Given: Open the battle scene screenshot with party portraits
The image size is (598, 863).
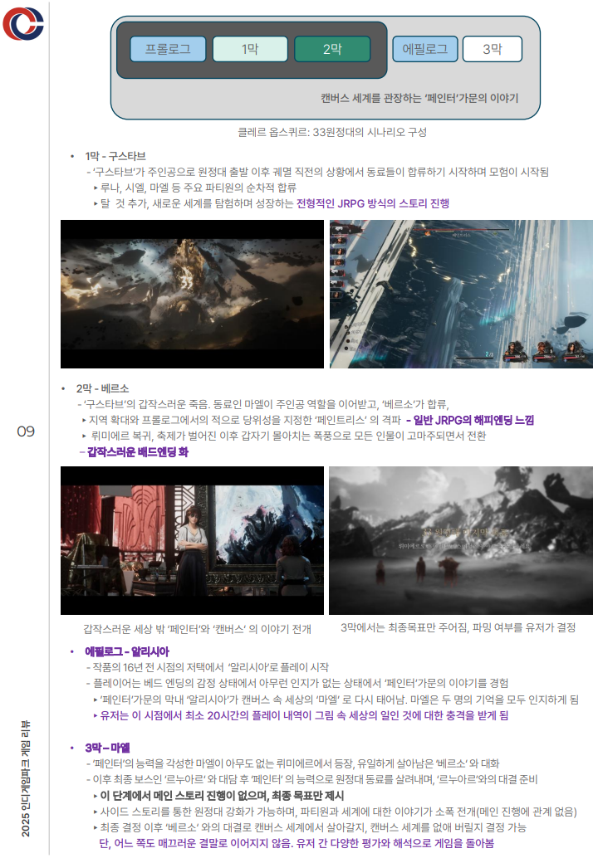Looking at the screenshot, I should pos(461,294).
